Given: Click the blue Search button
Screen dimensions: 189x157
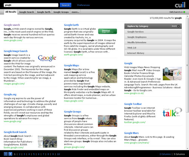Looking at the screenshot, I should click(x=65, y=5).
